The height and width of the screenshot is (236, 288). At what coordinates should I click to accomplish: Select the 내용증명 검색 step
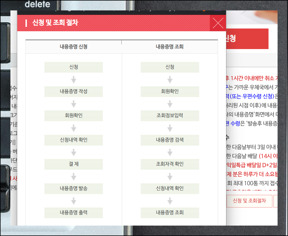170,140
